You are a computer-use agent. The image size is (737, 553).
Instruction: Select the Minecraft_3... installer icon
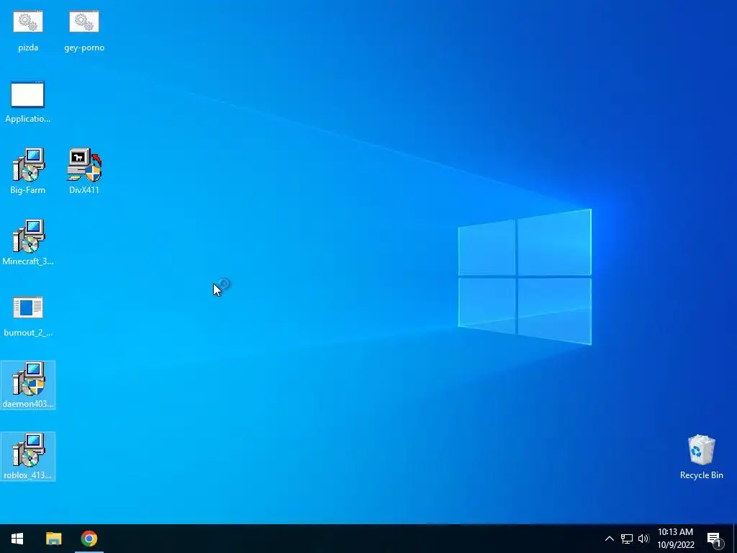coord(28,243)
